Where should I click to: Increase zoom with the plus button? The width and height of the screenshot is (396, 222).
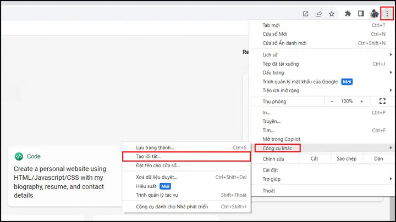coord(362,101)
